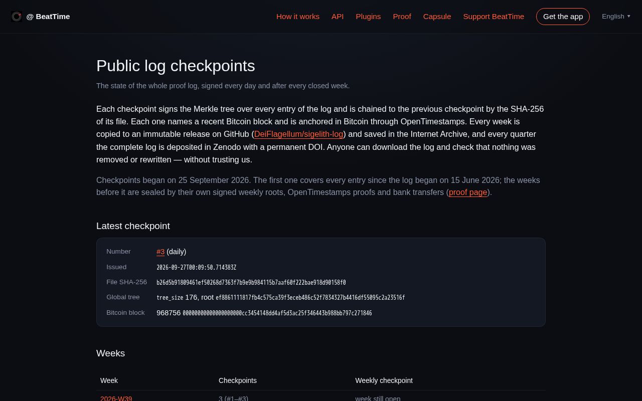Follow the proof page link
This screenshot has height=401, width=642.
(468, 192)
